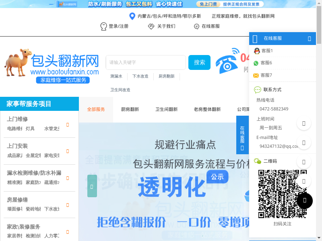
Task: Expand the 房屋修缮 category arrow
Action: [x=68, y=205]
